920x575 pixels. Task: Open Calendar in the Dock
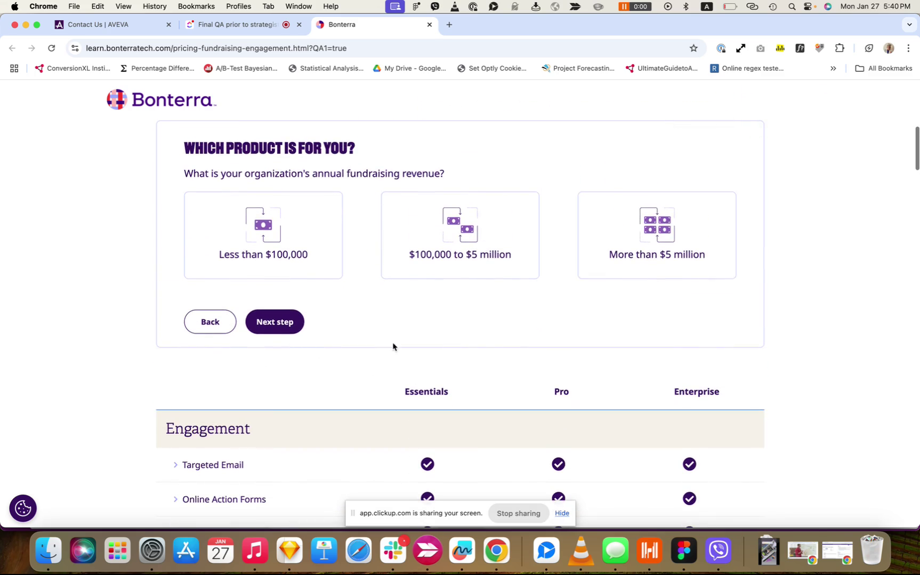[221, 551]
